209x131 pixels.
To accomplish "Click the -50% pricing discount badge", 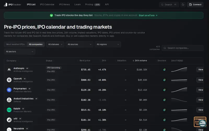I will [x=97, y=5].
